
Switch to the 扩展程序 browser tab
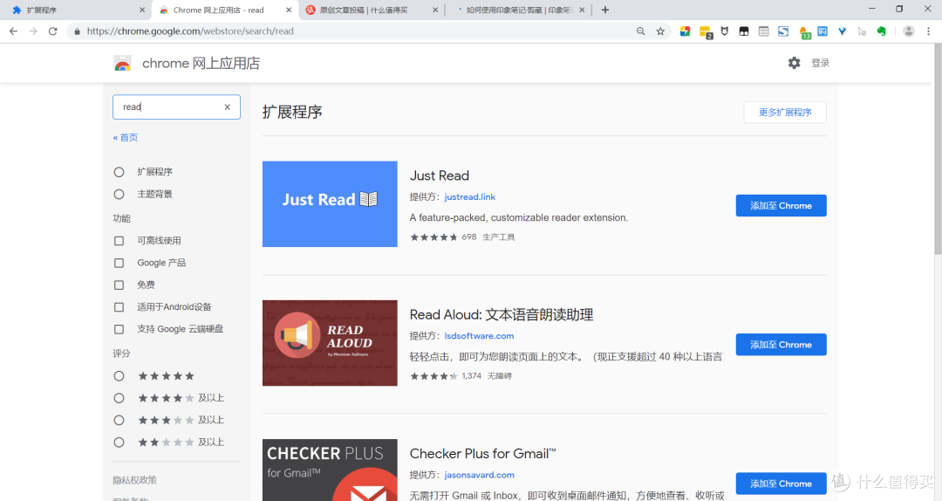[x=75, y=10]
